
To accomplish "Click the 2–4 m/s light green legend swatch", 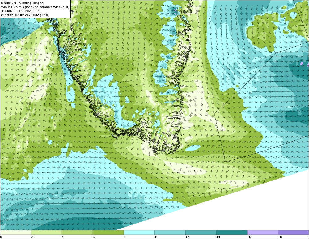I will click(46, 233).
